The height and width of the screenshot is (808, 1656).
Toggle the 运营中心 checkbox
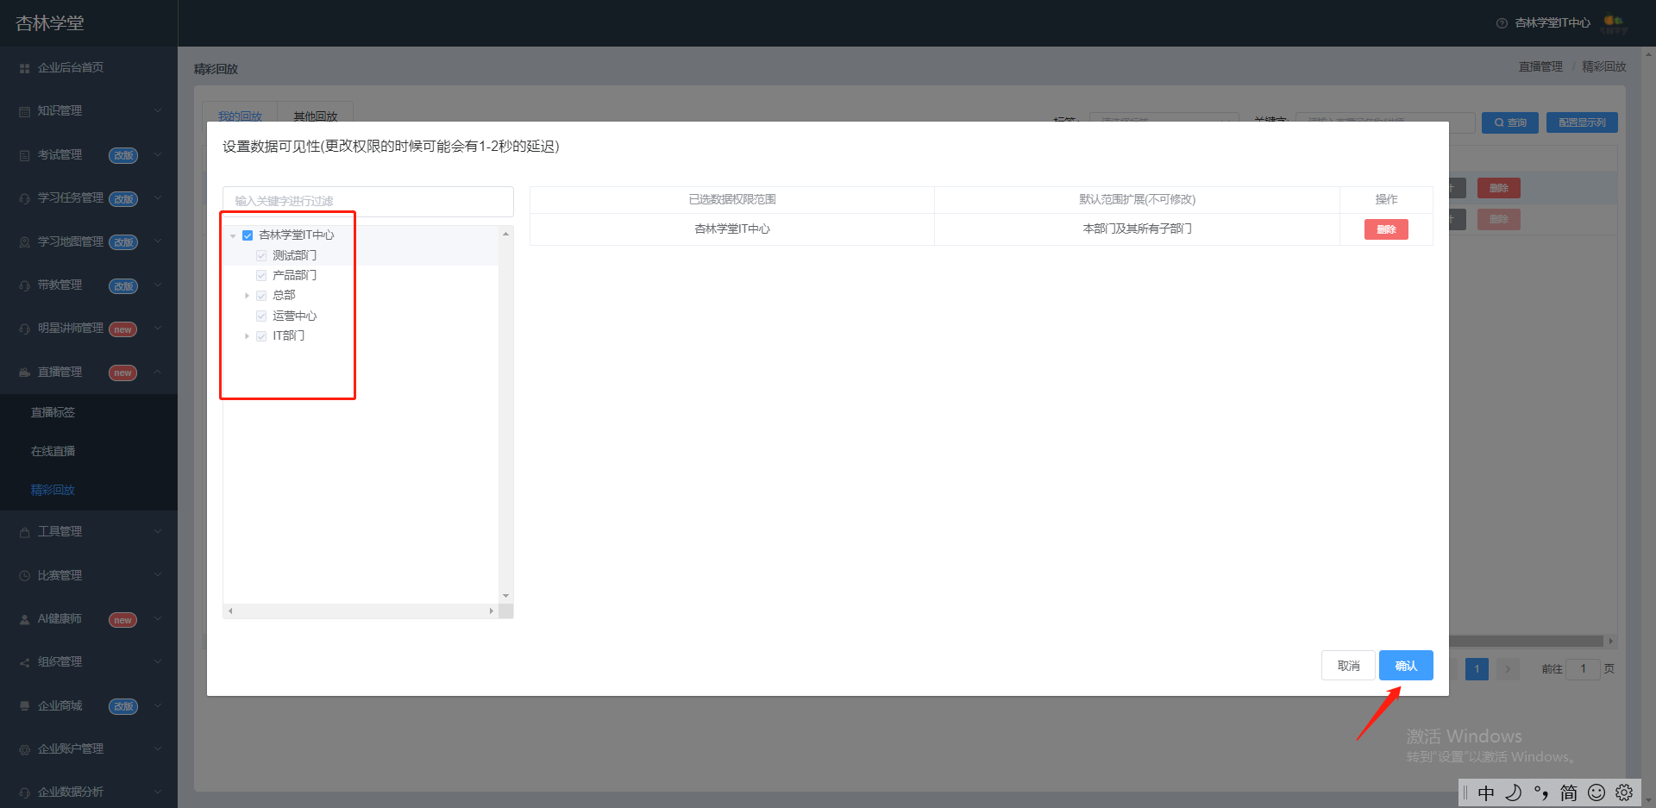pyautogui.click(x=261, y=316)
